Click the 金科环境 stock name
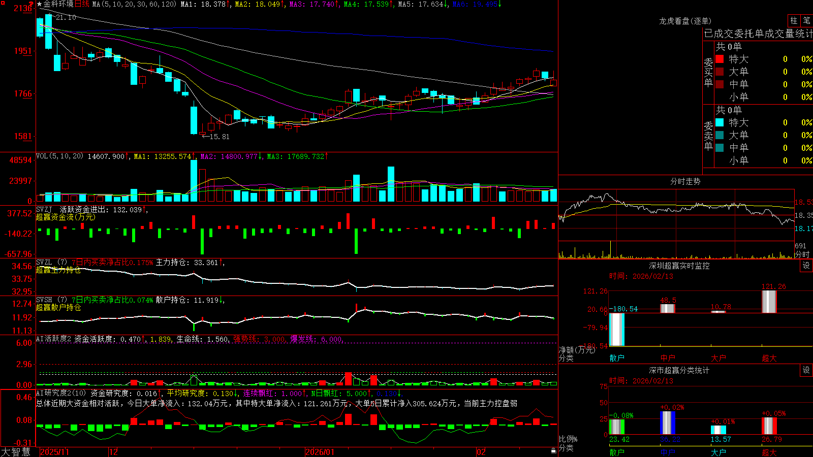813x457 pixels. coord(58,4)
